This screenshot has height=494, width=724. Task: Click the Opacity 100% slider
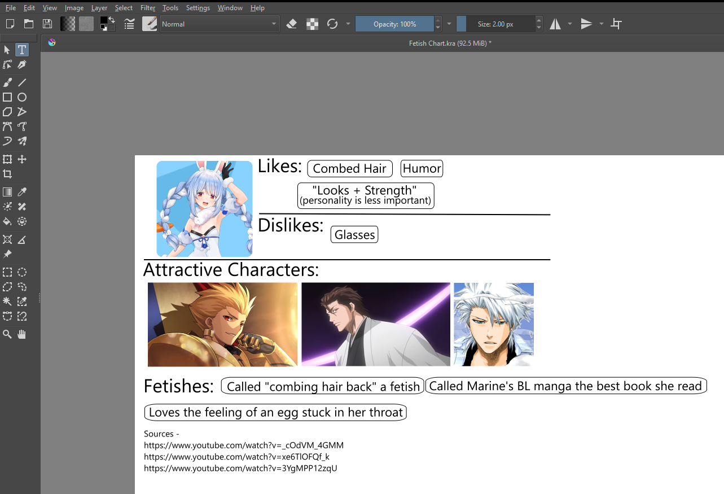click(395, 24)
